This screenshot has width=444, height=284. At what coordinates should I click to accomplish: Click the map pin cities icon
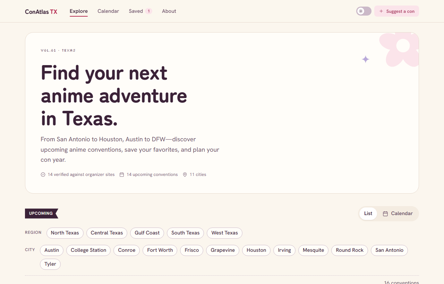[x=185, y=175]
